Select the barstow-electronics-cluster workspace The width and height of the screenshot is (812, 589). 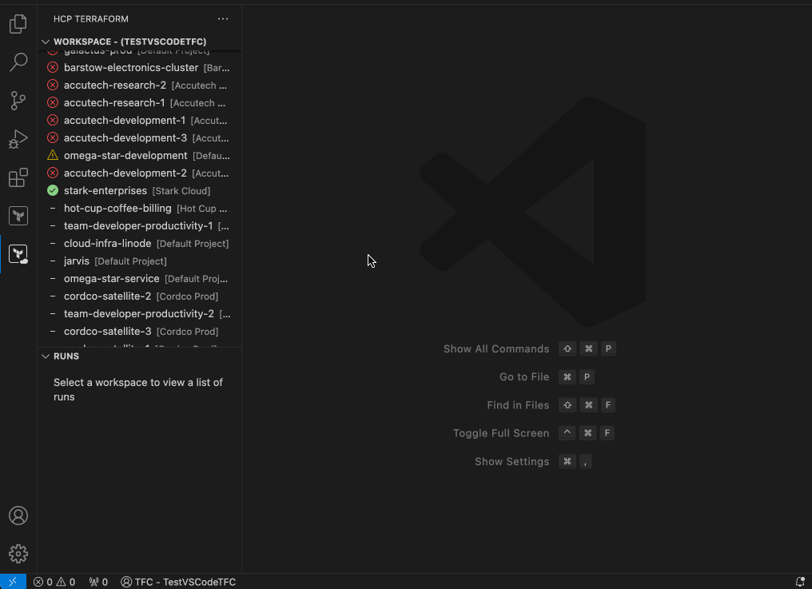139,67
